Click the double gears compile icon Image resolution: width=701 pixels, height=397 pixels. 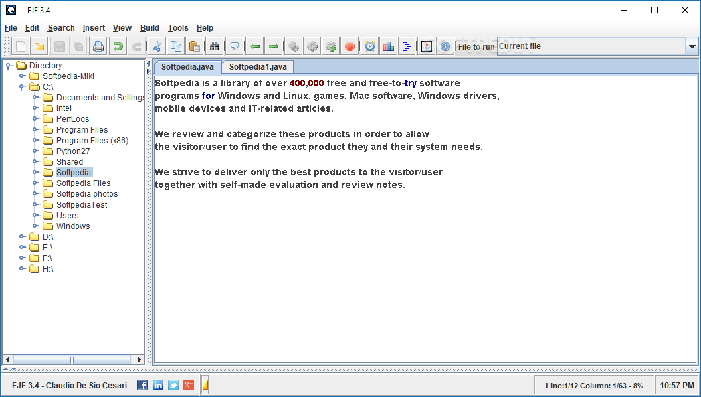pos(293,46)
